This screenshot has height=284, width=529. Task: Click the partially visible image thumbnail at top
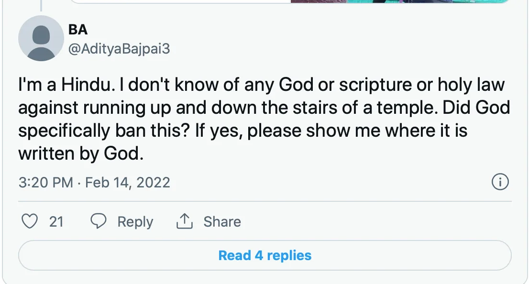399,1
